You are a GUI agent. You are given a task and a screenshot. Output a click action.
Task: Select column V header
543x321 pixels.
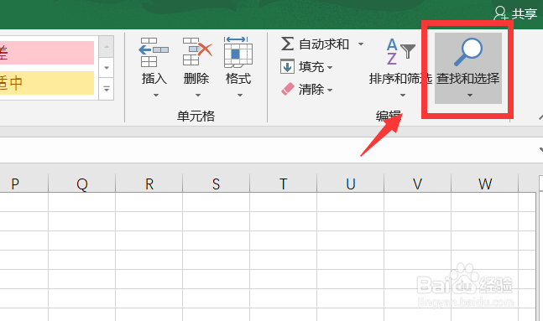pos(418,183)
